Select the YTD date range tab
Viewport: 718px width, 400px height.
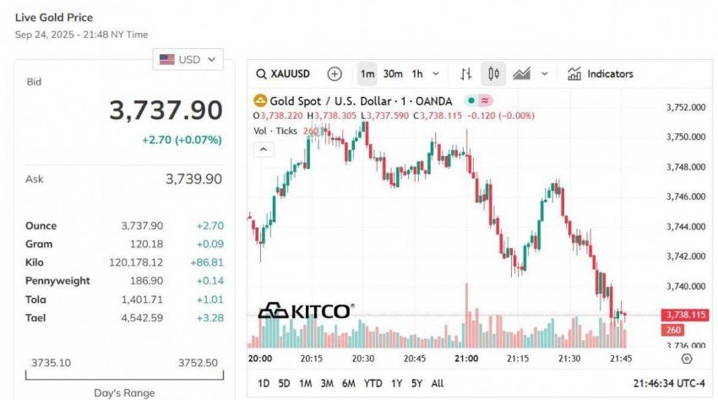pyautogui.click(x=373, y=383)
